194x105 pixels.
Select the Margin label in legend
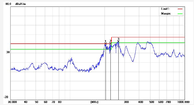coord(166,14)
